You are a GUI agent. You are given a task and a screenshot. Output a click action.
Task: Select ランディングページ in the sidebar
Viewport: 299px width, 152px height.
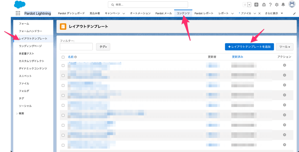[x=30, y=46]
